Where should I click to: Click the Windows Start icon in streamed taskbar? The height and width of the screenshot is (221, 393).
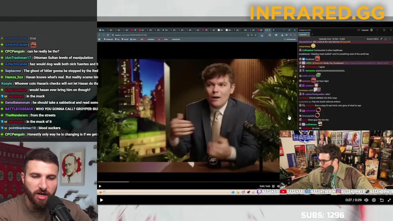(x=233, y=192)
